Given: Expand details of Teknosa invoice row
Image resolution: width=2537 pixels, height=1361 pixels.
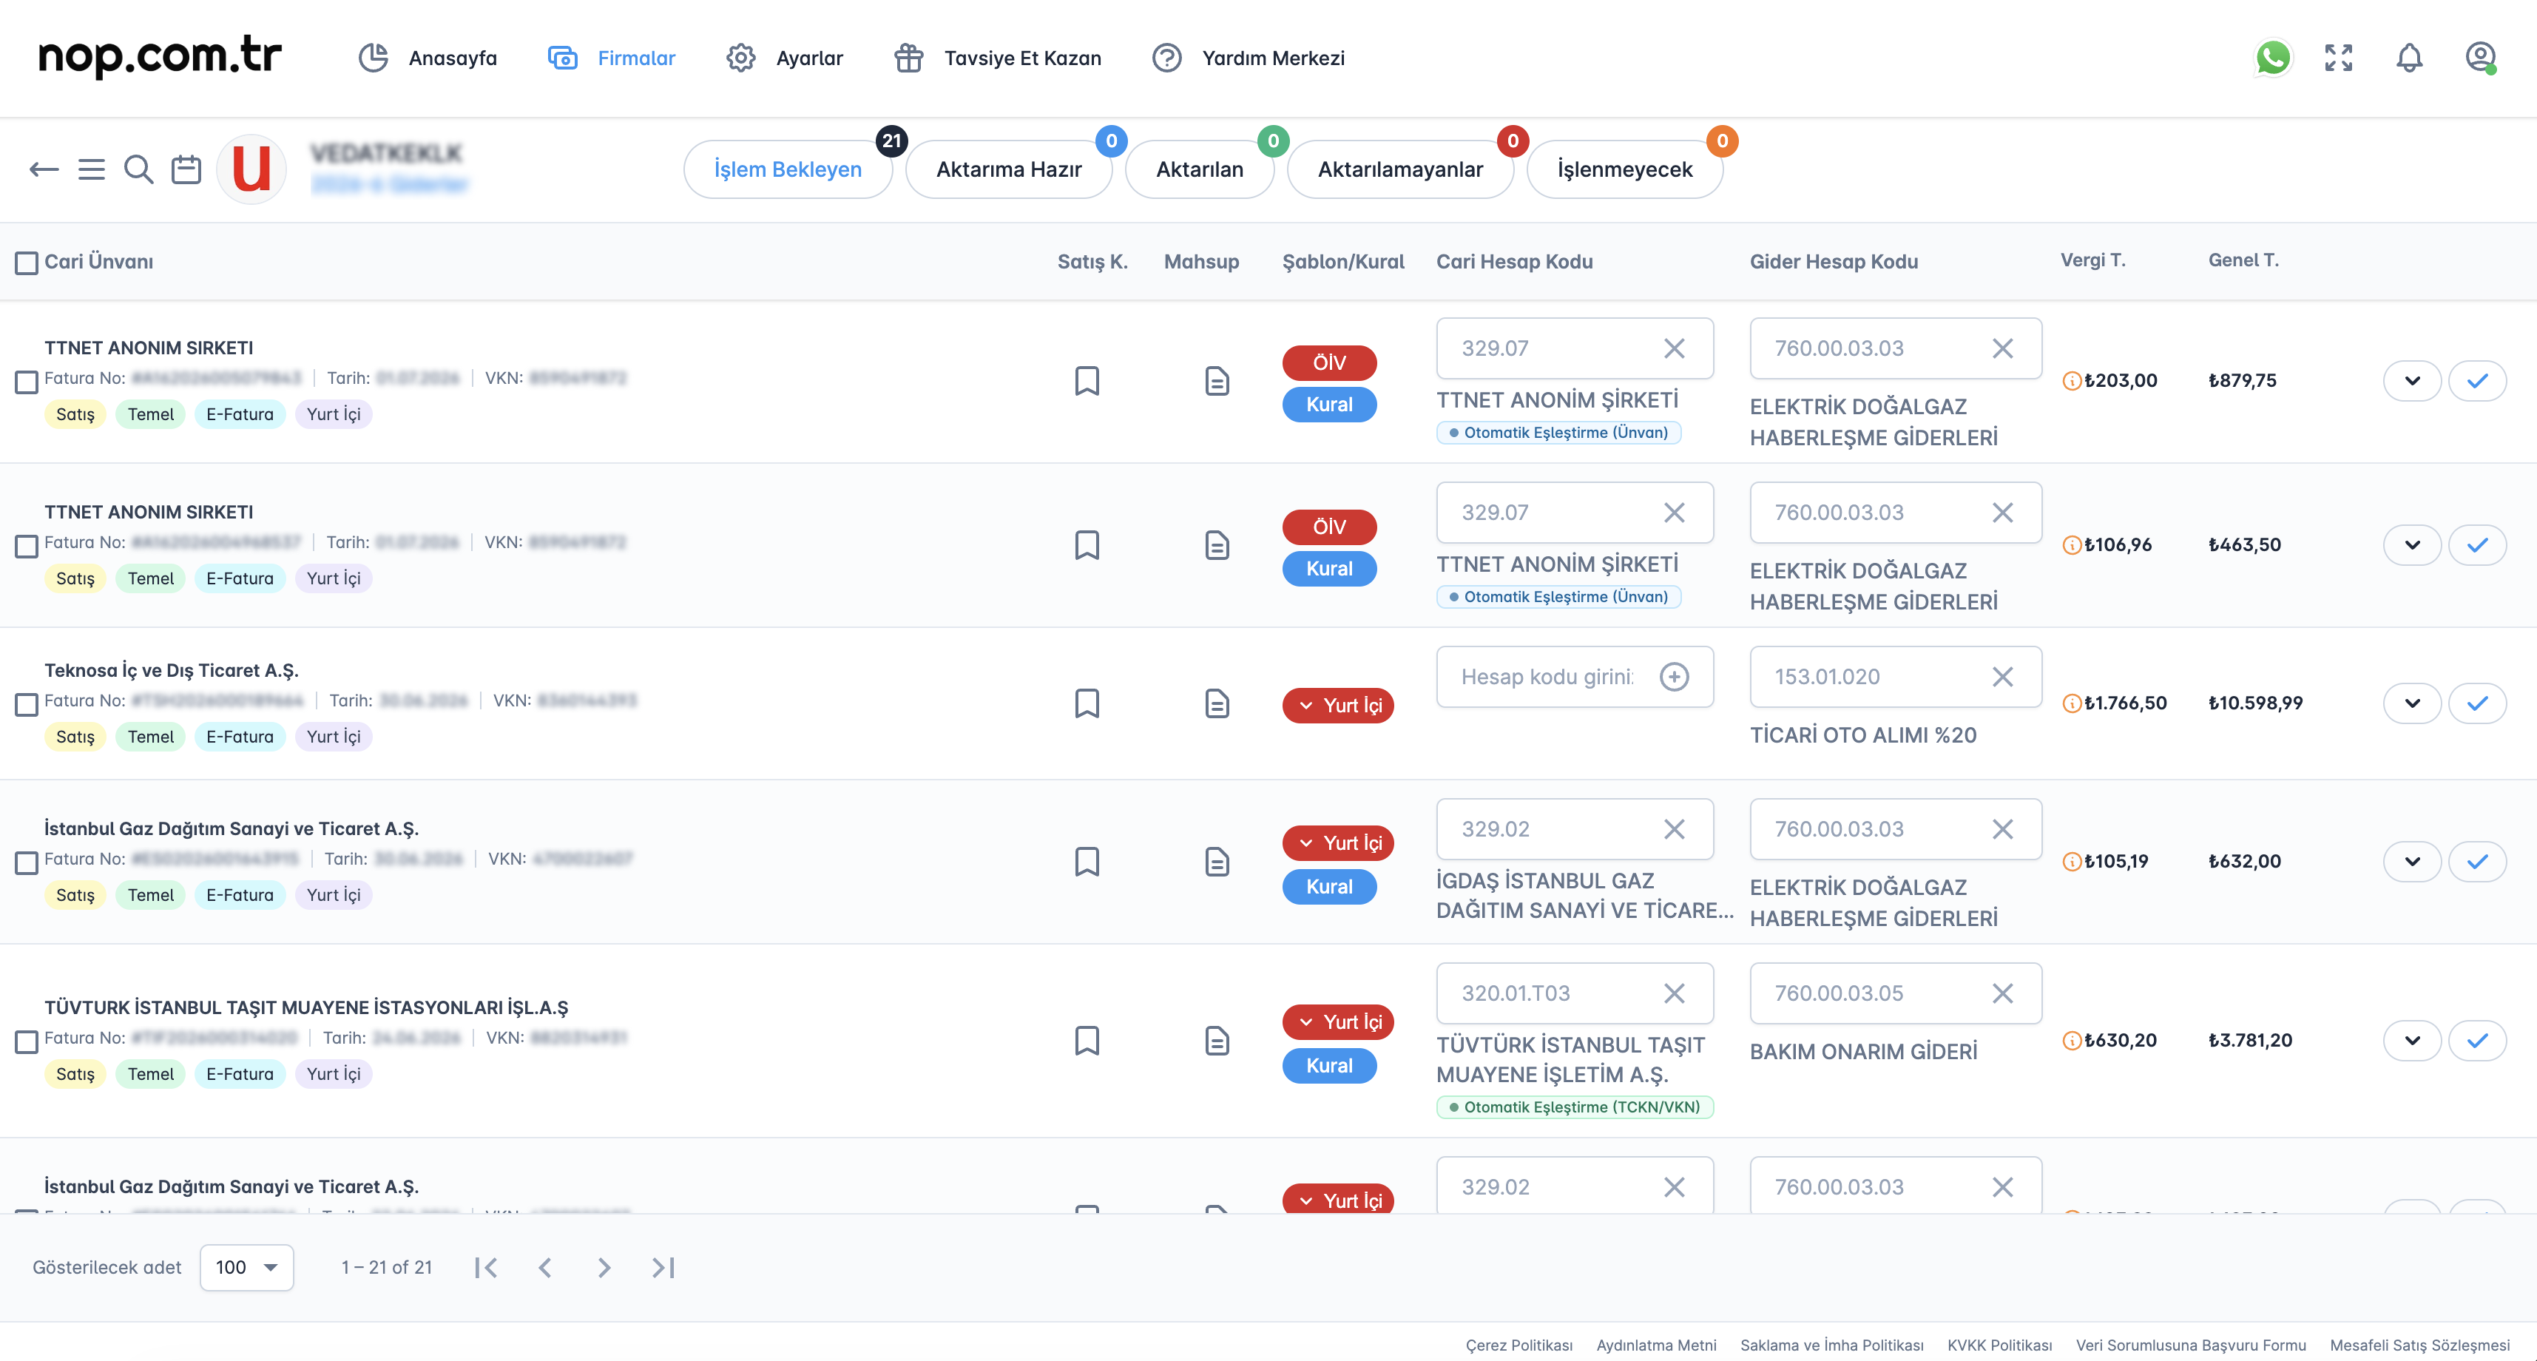Looking at the screenshot, I should pyautogui.click(x=2412, y=703).
